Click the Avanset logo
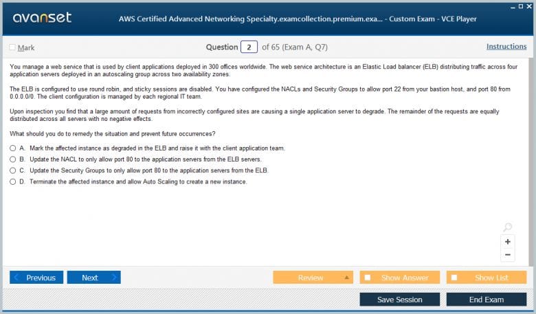 (x=42, y=17)
